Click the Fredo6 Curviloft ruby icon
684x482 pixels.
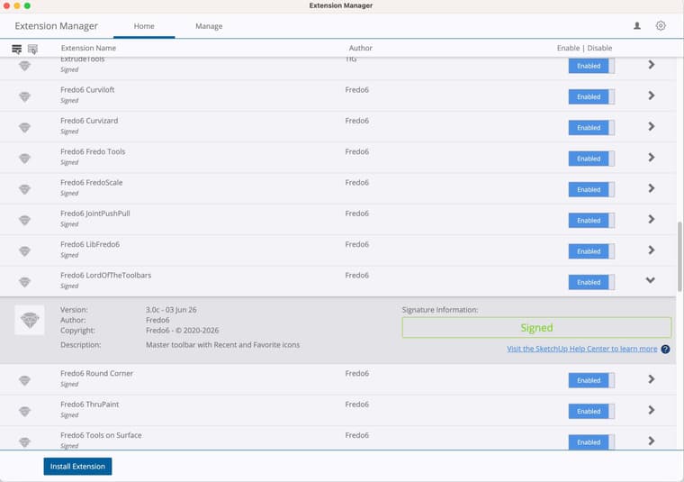(x=25, y=96)
